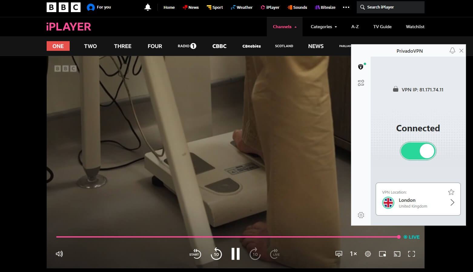Select the PrivadoVPN shield home icon

(x=361, y=67)
